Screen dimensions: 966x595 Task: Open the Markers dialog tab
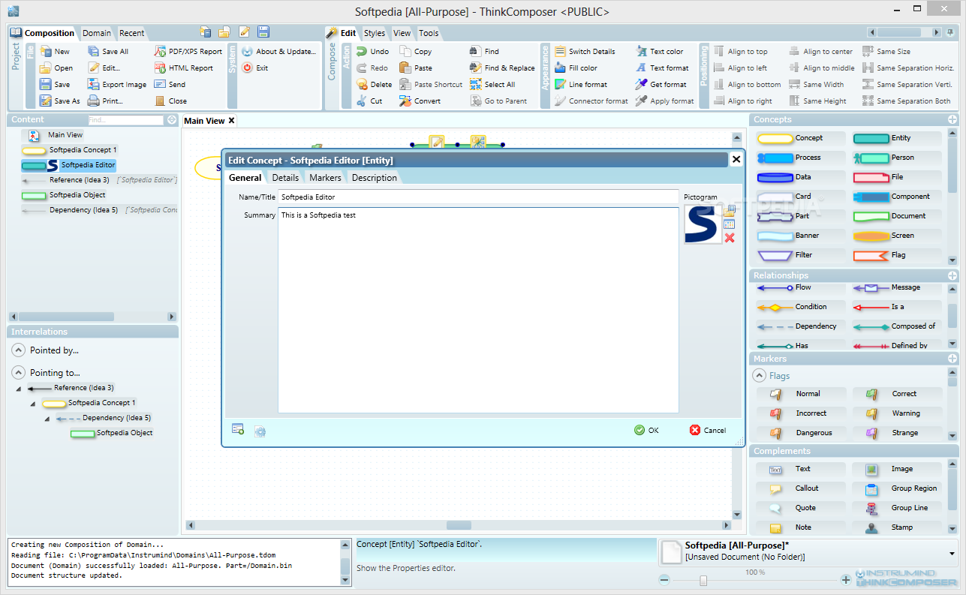(325, 178)
